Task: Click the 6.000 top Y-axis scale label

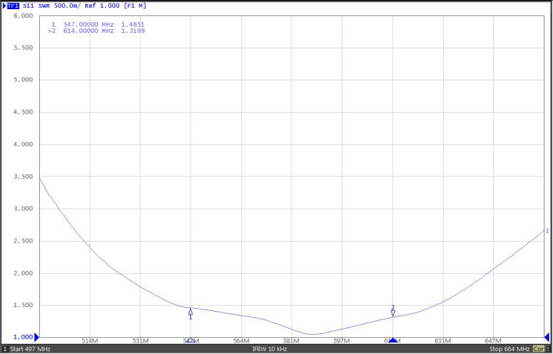Action: [23, 15]
